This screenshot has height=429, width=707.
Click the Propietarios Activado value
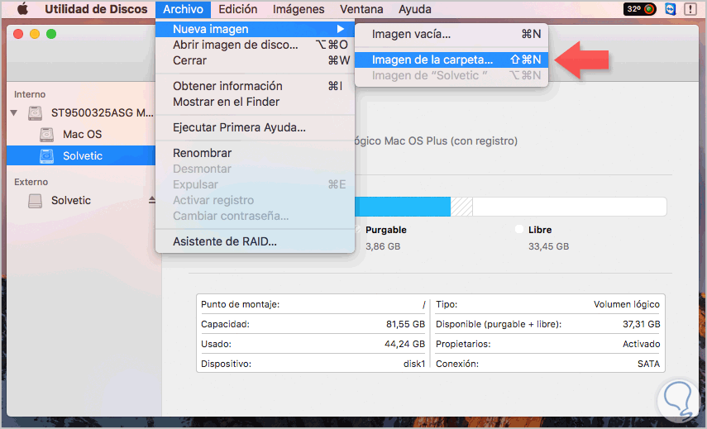tap(641, 345)
